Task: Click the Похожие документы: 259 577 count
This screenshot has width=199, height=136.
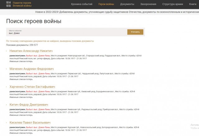Action: pos(22,45)
